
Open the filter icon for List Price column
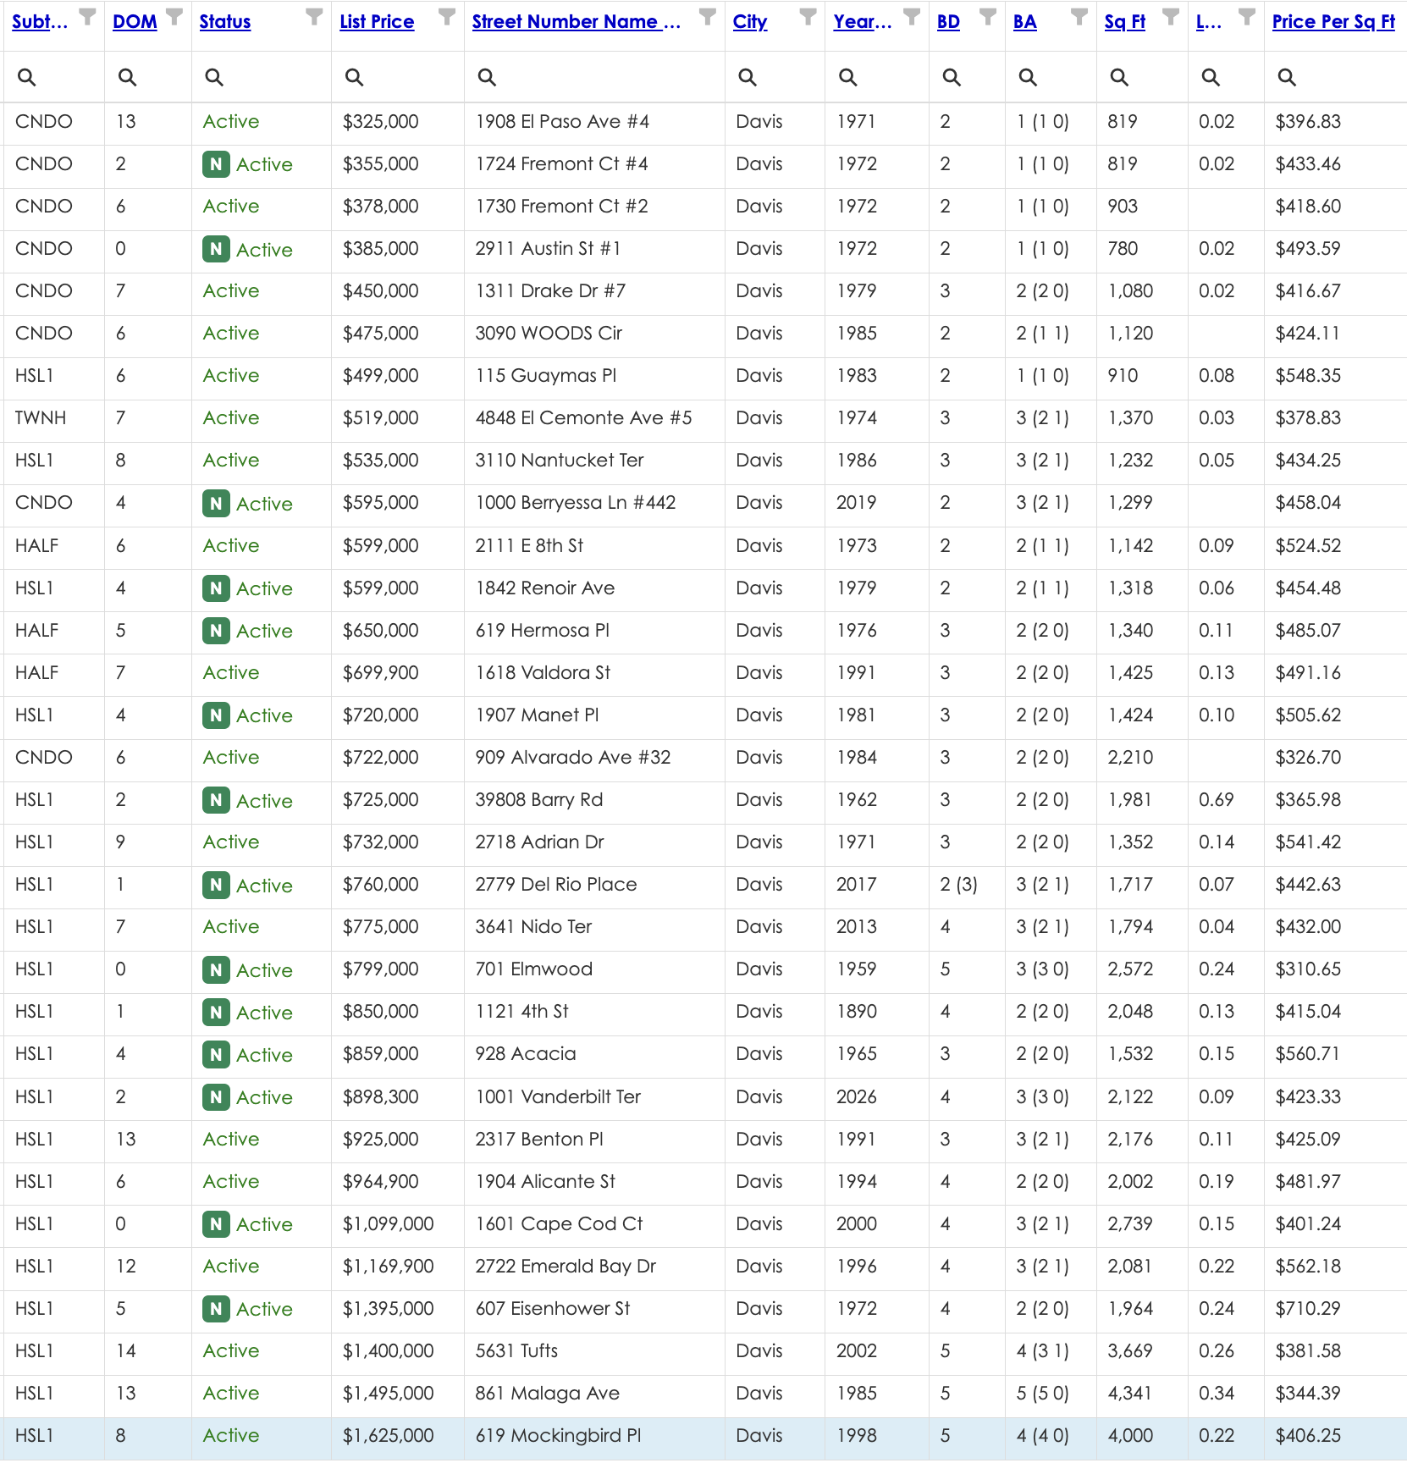(447, 16)
